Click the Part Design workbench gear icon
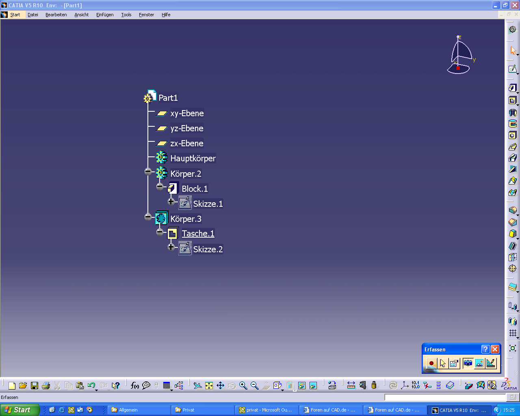The width and height of the screenshot is (520, 416). 513,29
